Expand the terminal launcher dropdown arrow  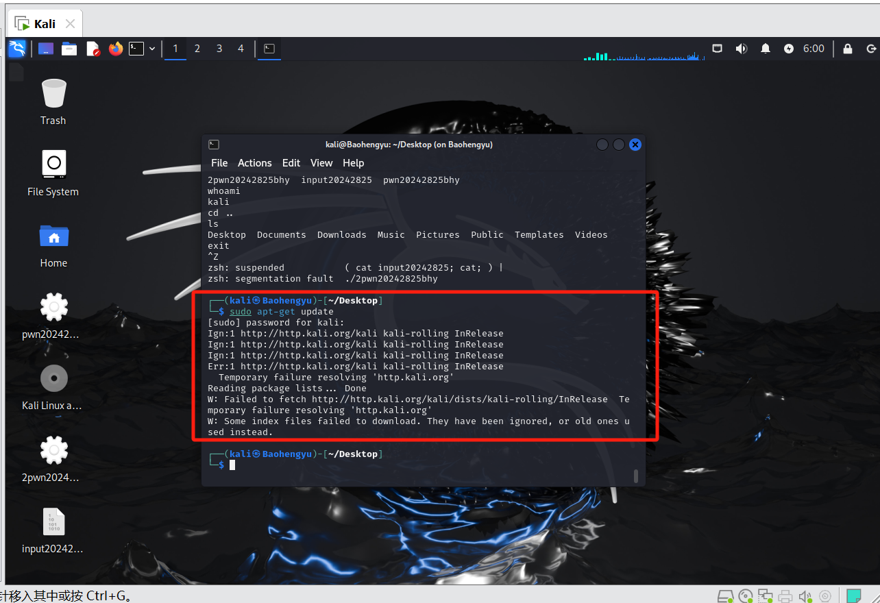point(152,49)
